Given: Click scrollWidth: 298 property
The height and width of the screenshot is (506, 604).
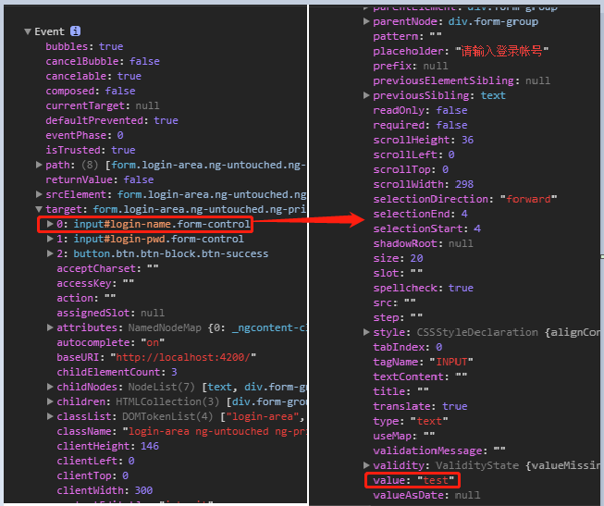Looking at the screenshot, I should 423,184.
